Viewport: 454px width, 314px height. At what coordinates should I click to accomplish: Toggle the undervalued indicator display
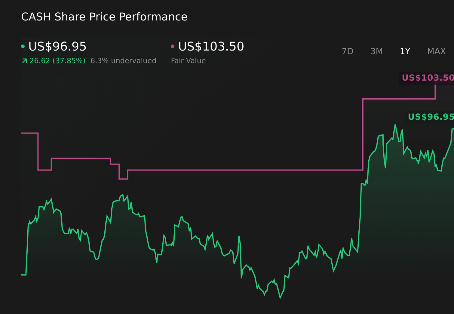pyautogui.click(x=123, y=60)
